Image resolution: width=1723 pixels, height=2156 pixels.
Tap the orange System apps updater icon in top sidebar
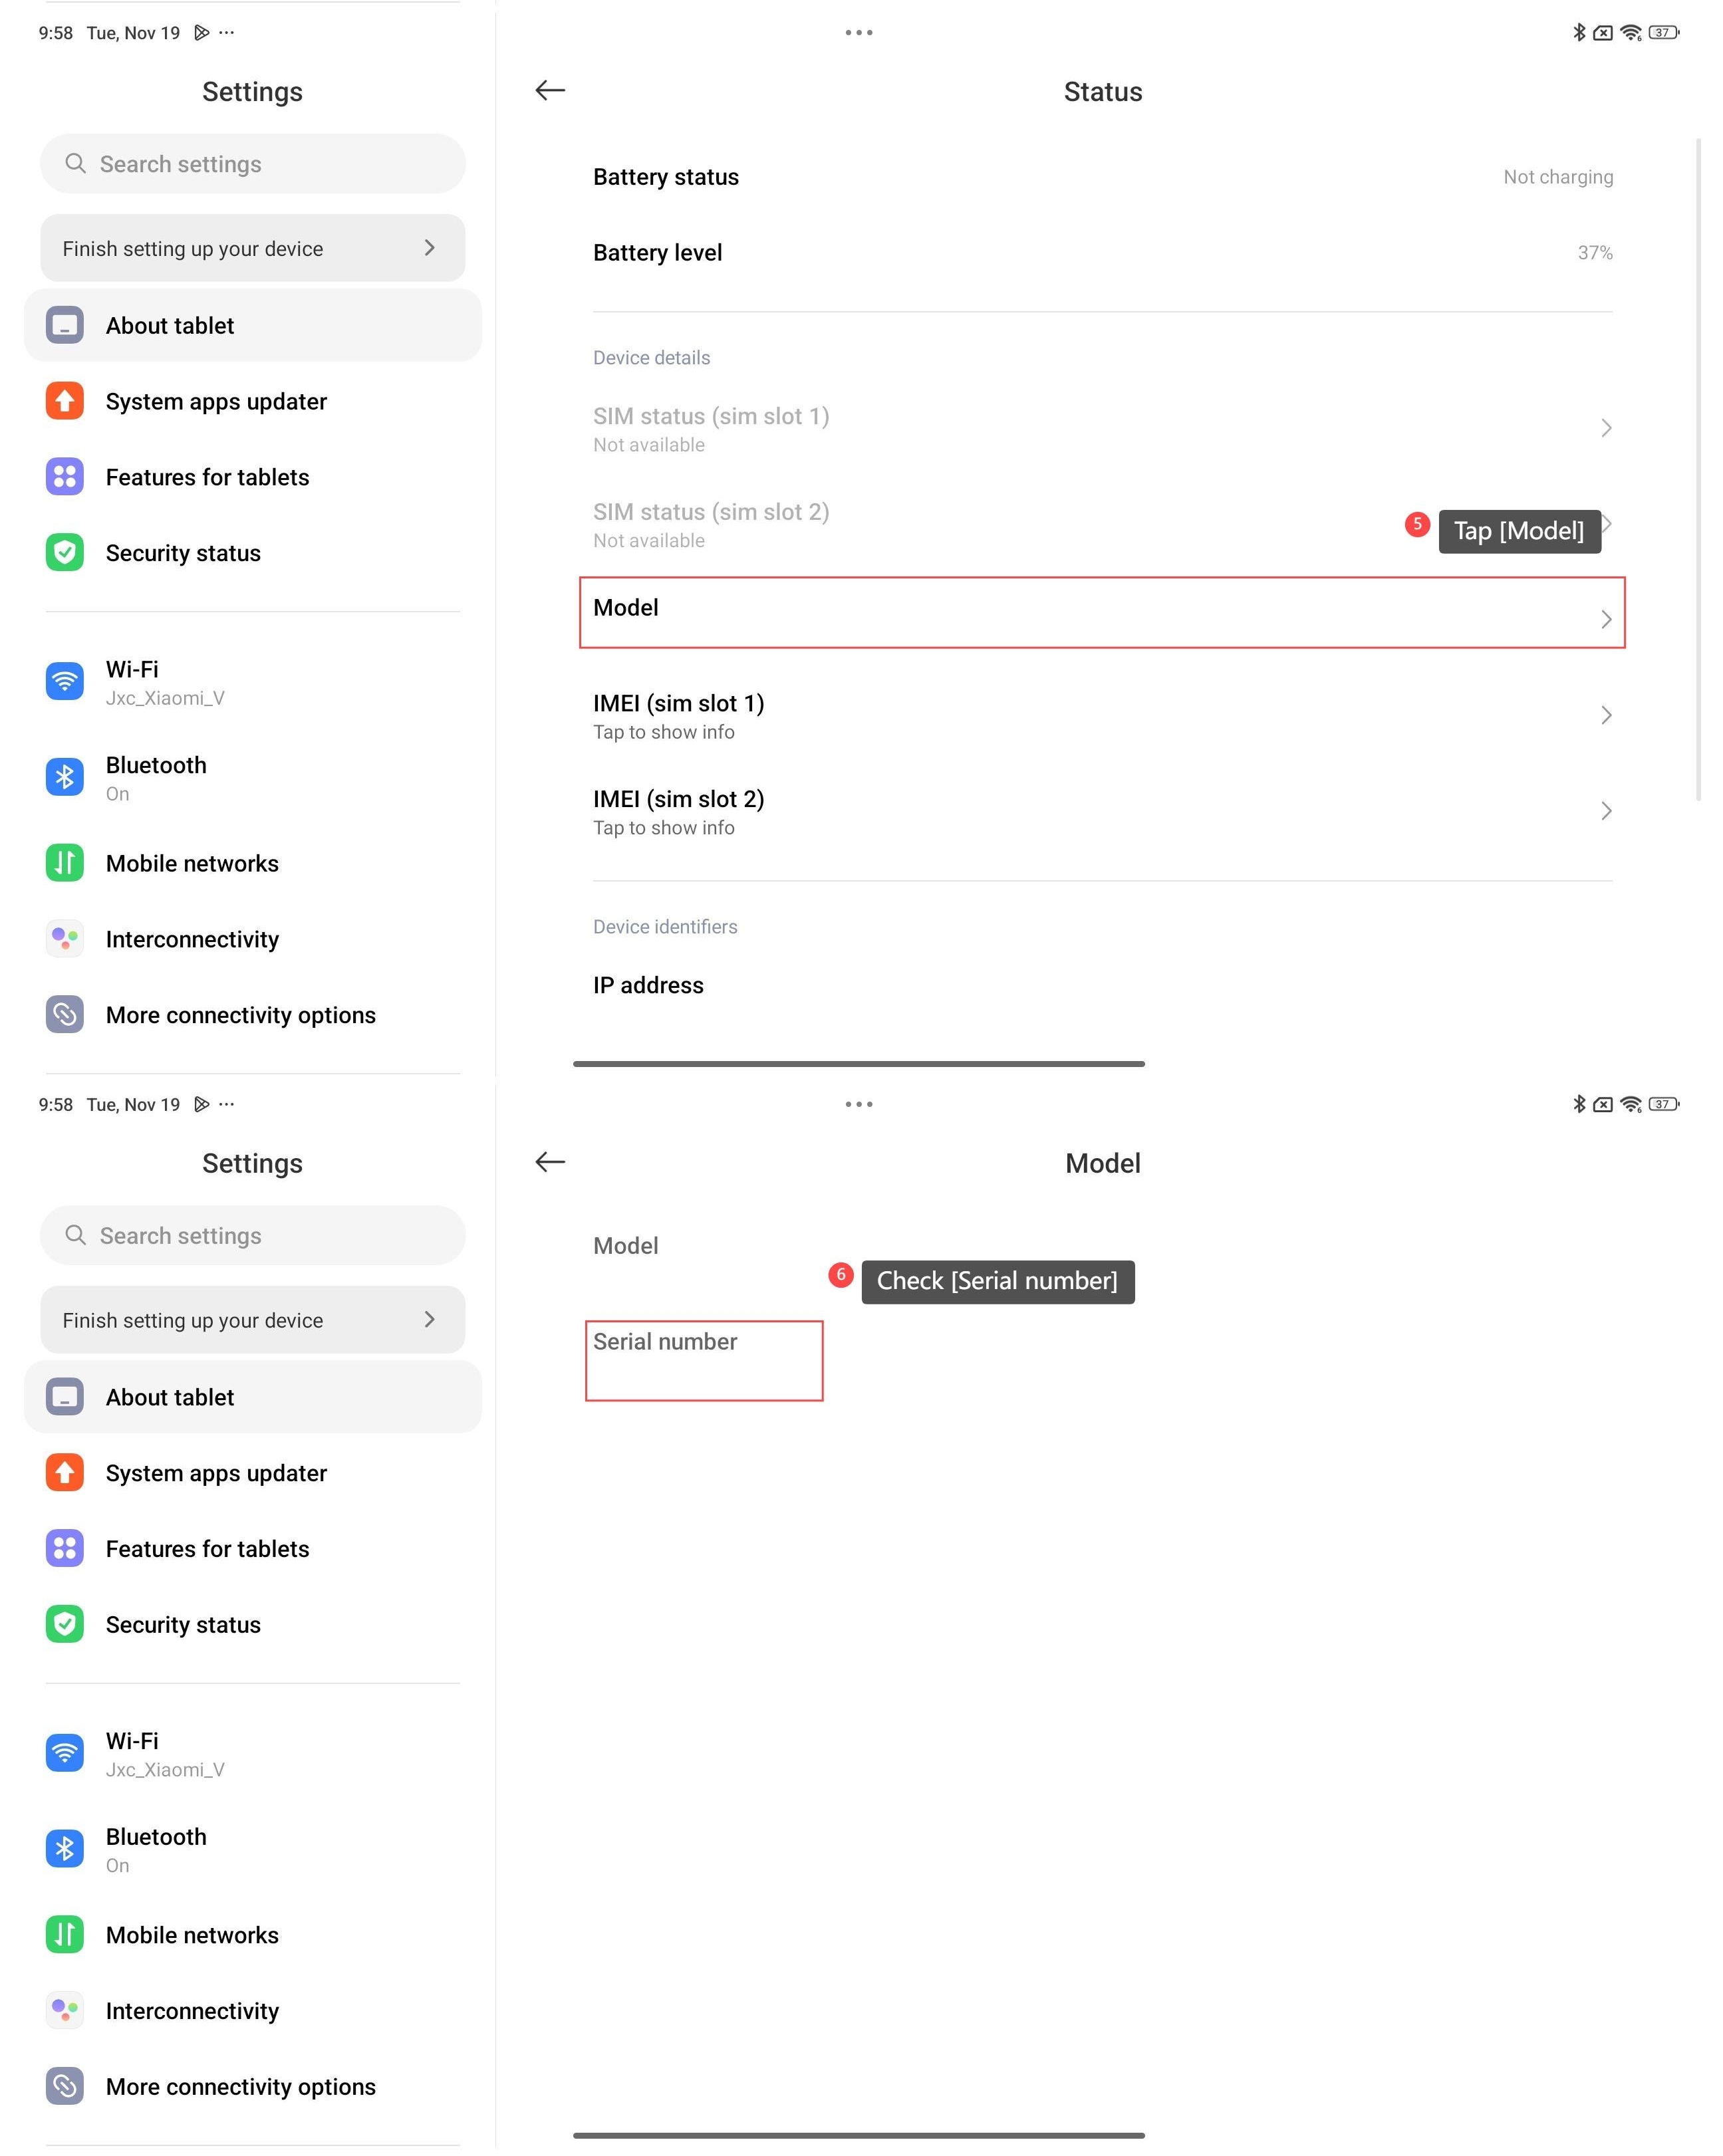(65, 401)
